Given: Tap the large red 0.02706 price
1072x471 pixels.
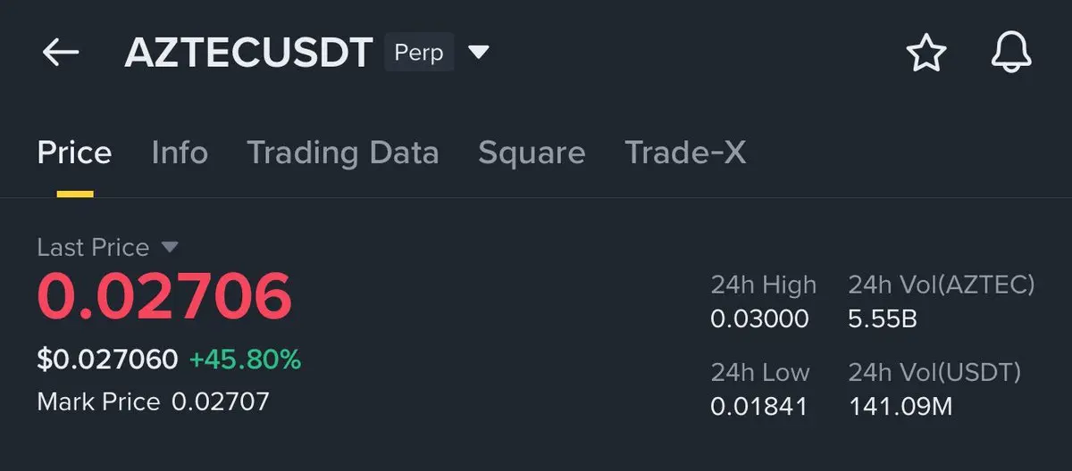Looking at the screenshot, I should pyautogui.click(x=164, y=297).
